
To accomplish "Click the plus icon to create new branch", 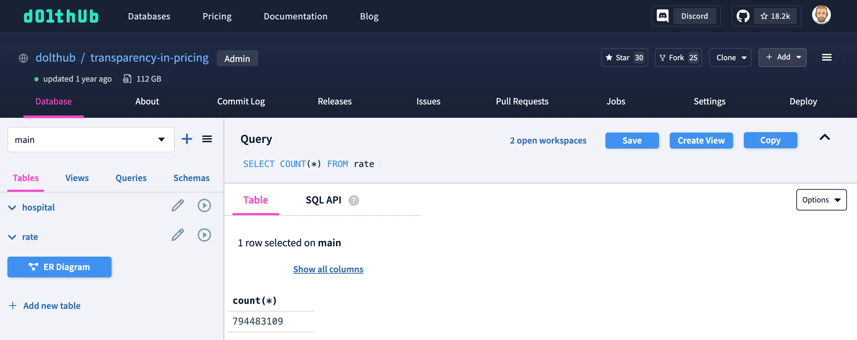I will pyautogui.click(x=187, y=139).
